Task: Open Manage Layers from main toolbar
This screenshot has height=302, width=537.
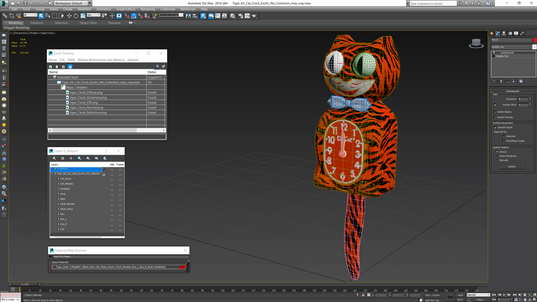Action: [x=203, y=16]
